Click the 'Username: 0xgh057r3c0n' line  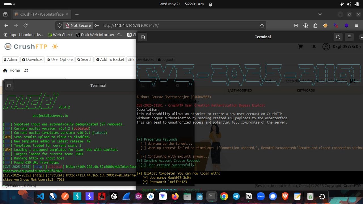166,178
